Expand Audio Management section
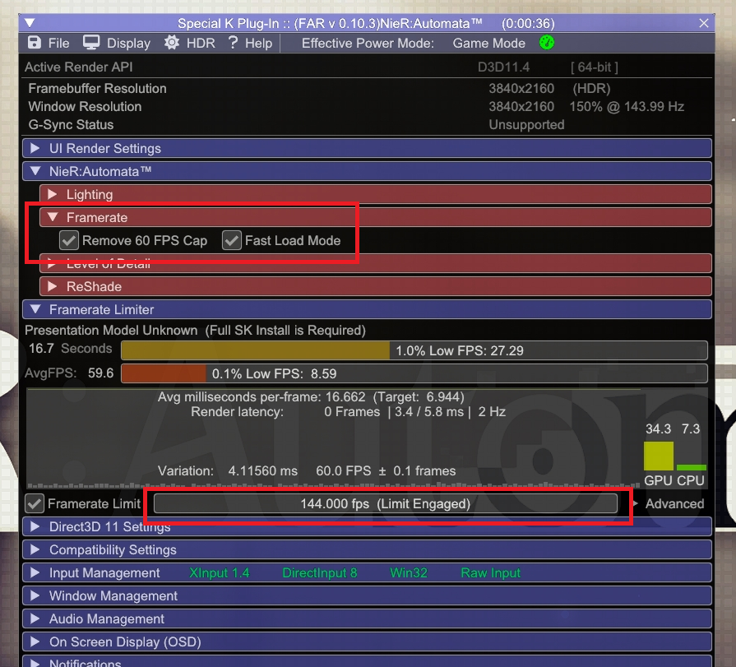This screenshot has height=667, width=736. tap(367, 618)
